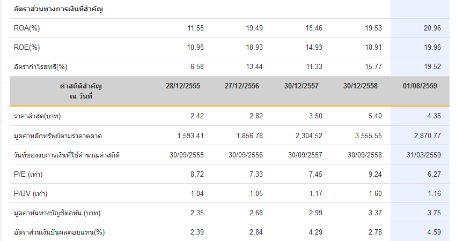This screenshot has height=241, width=456.
Task: Click the ค่าสถิติสำคัญ ณ วันที่ column header
Action: pyautogui.click(x=81, y=91)
